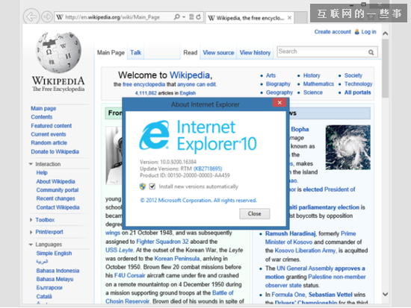Open a new blank tab

pos(301,18)
